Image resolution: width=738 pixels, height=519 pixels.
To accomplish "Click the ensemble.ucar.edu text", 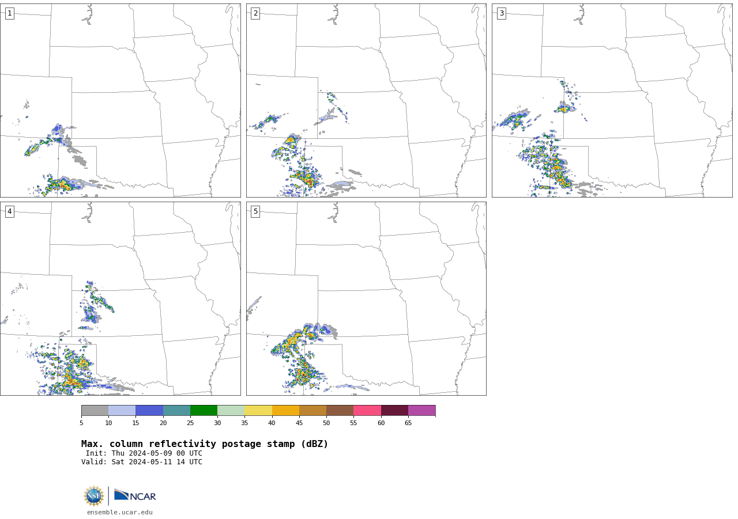I will [120, 512].
